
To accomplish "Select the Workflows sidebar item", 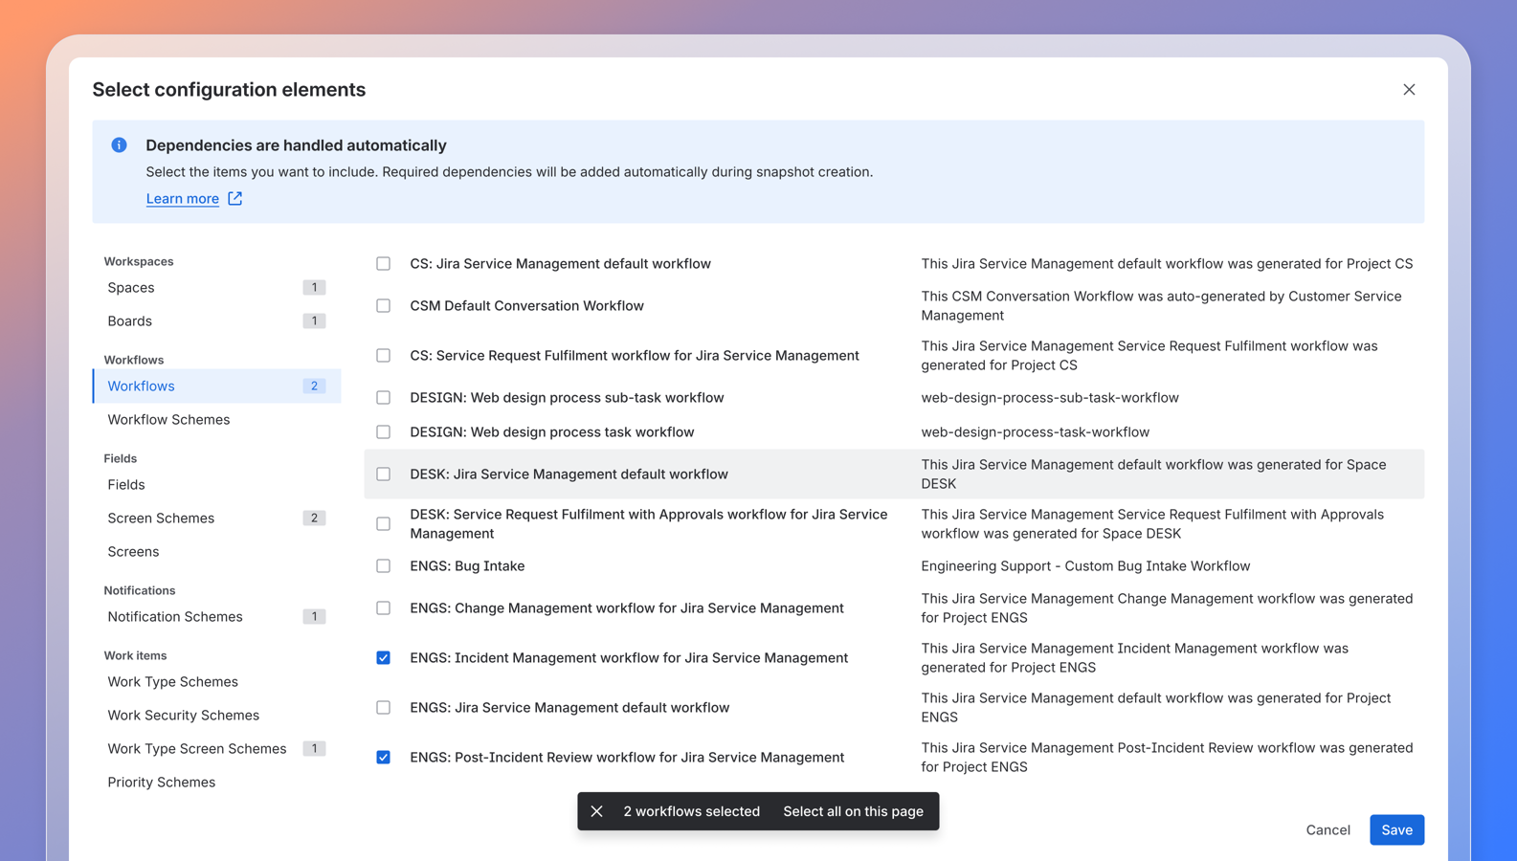I will (216, 386).
